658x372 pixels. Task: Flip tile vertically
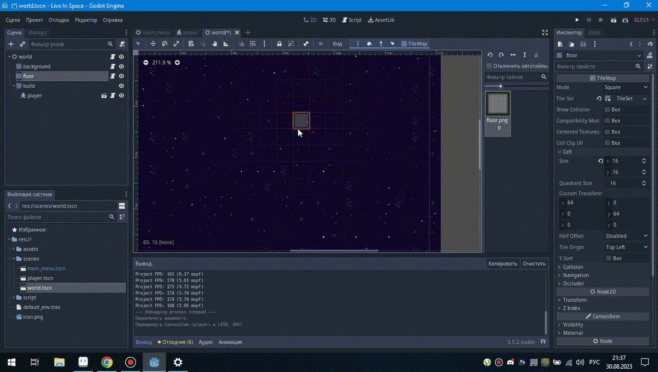coord(524,55)
